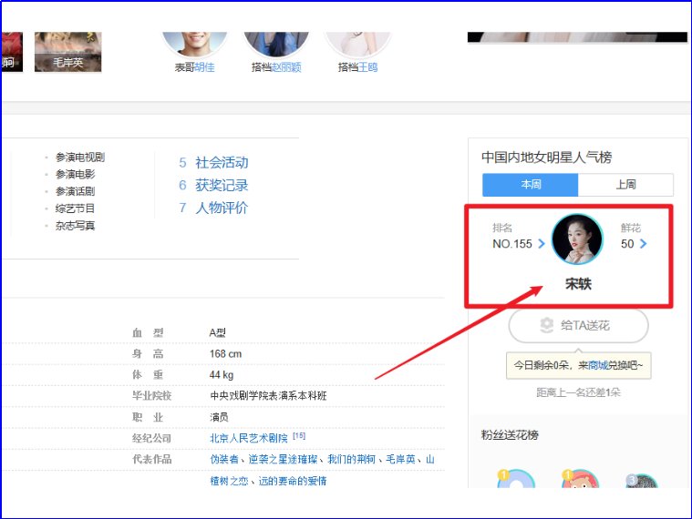This screenshot has width=692, height=519.
Task: Click first-place fan avatar in 粉丝送花榜
Action: point(516,478)
